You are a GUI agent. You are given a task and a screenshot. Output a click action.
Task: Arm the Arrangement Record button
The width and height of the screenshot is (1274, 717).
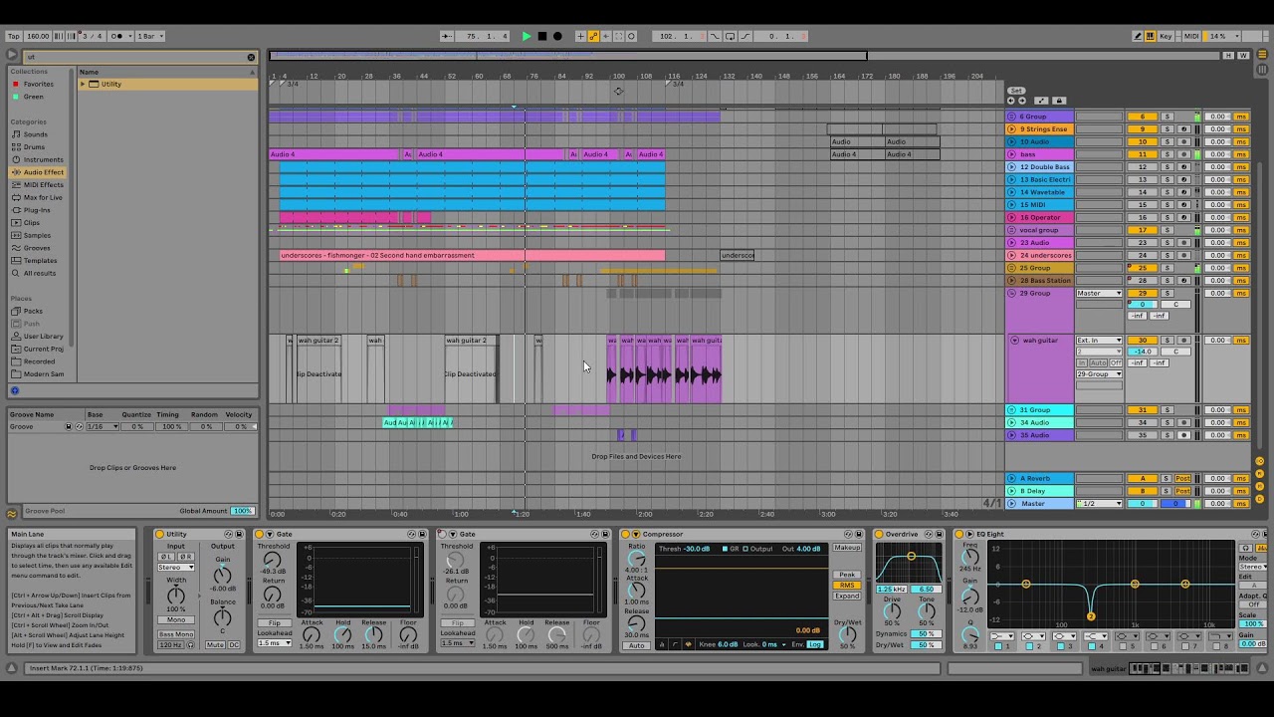(x=557, y=36)
